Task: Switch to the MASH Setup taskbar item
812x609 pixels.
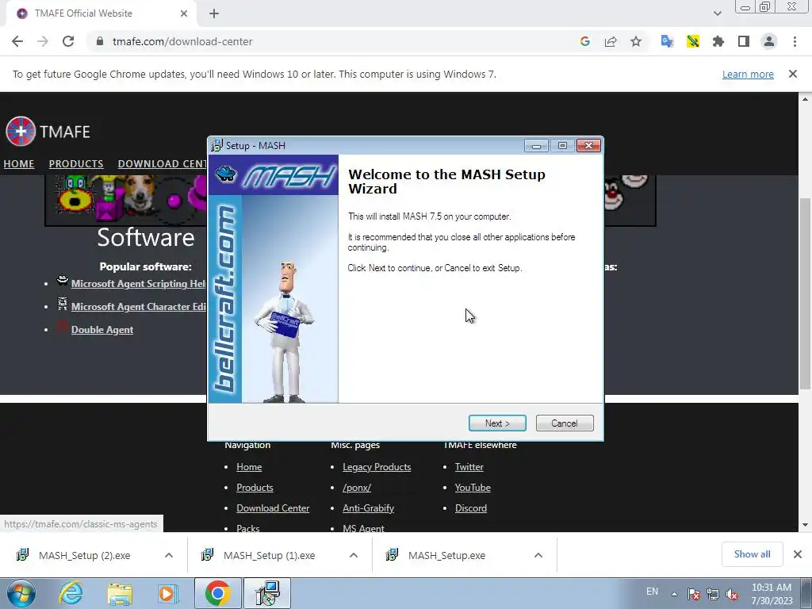Action: coord(267,593)
